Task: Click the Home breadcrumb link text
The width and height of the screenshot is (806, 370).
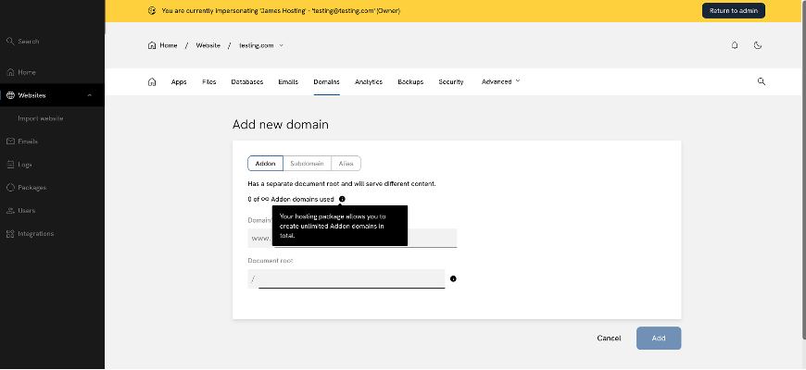Action: [169, 45]
